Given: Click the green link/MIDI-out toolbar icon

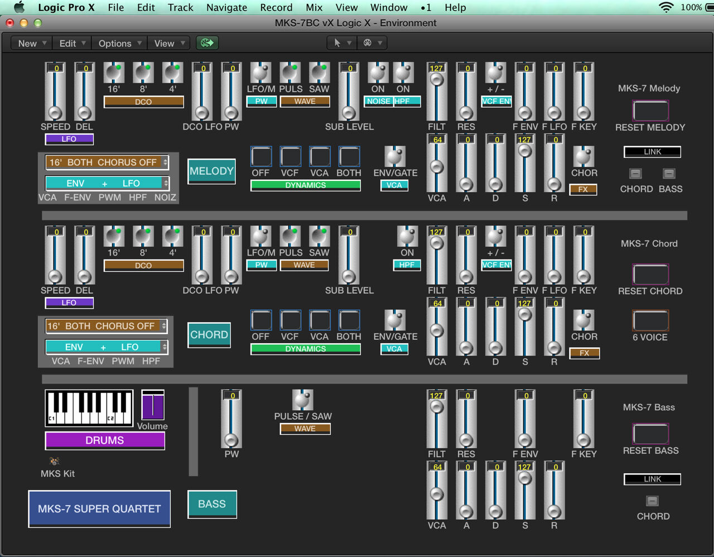Looking at the screenshot, I should coord(207,43).
